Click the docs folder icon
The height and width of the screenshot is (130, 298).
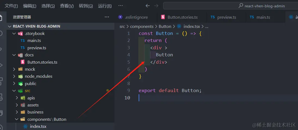tap(20, 55)
